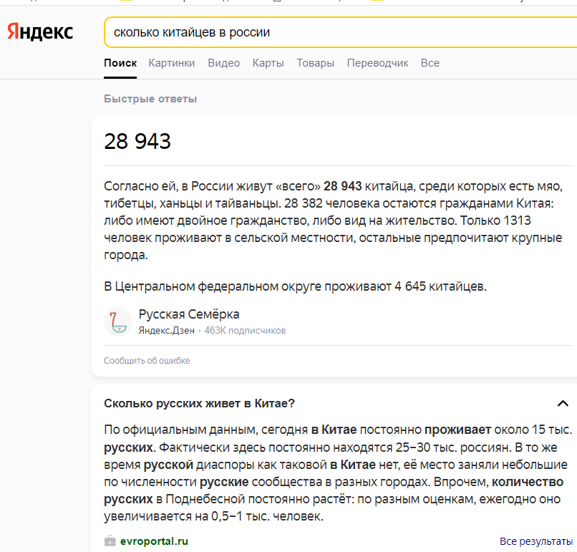Collapse the Сколько русских живет в Китае answer

point(563,403)
